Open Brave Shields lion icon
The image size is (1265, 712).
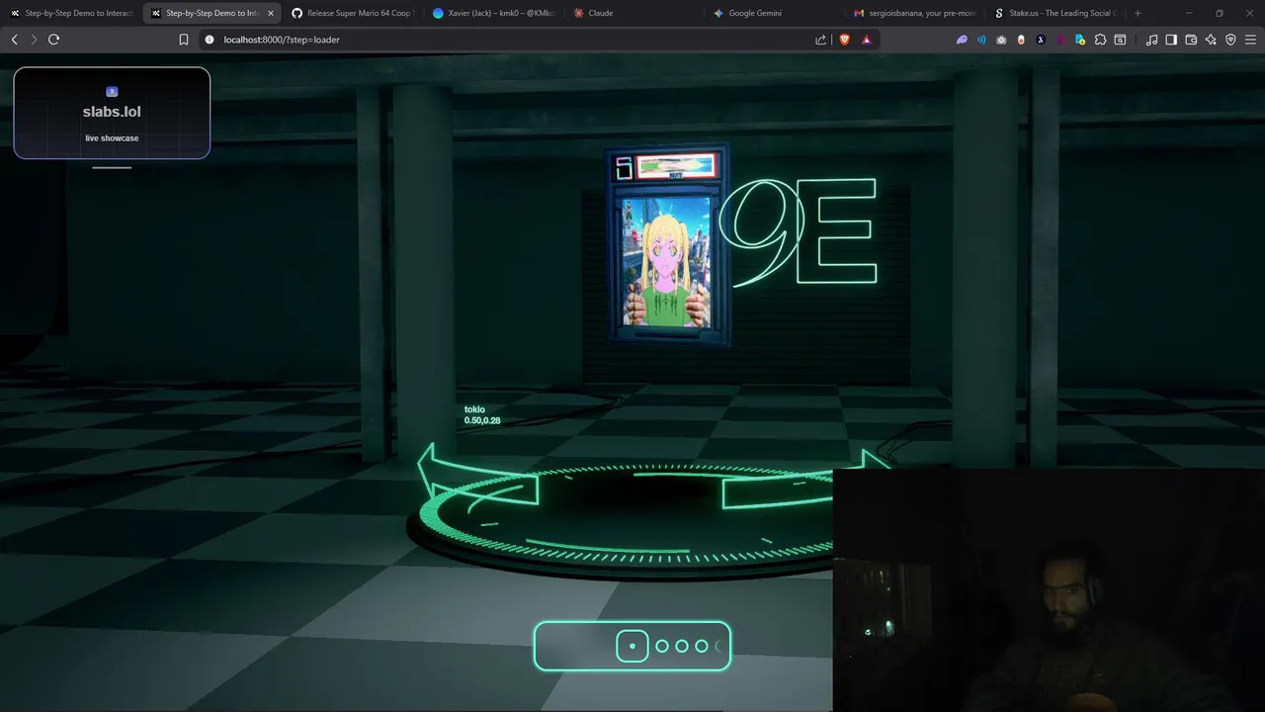pyautogui.click(x=845, y=40)
